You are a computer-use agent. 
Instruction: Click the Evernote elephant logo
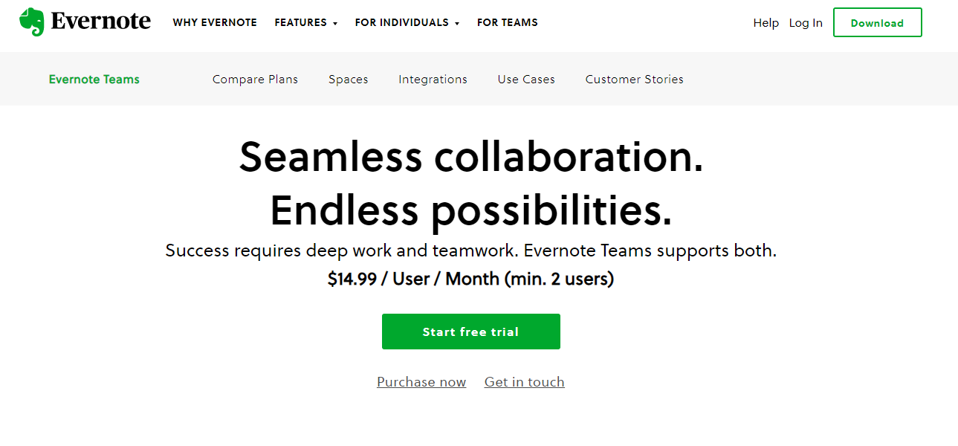[x=33, y=21]
